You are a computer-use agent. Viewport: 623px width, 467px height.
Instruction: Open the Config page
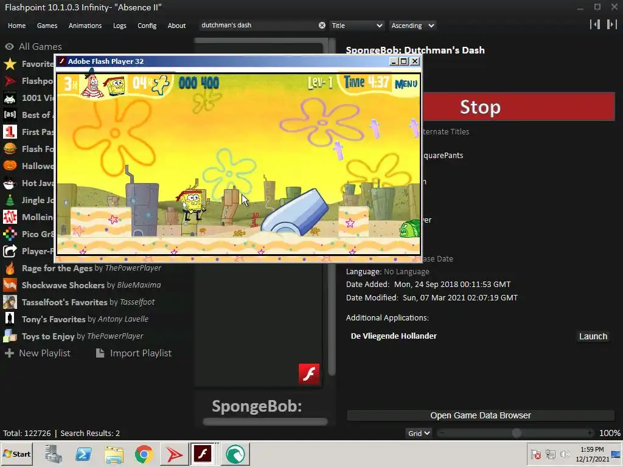tap(147, 26)
